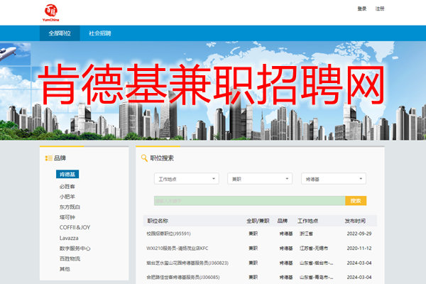Click the keyword search input field

point(249,201)
